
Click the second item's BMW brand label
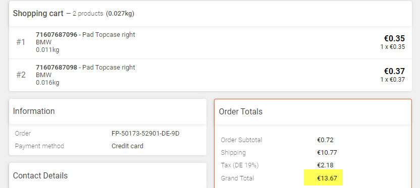(43, 75)
